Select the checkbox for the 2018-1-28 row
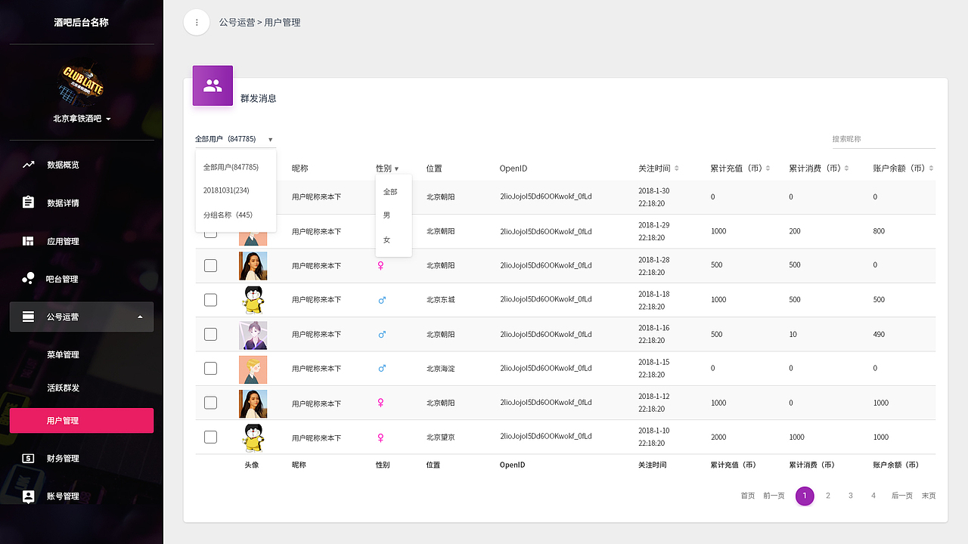The height and width of the screenshot is (544, 968). pos(210,265)
